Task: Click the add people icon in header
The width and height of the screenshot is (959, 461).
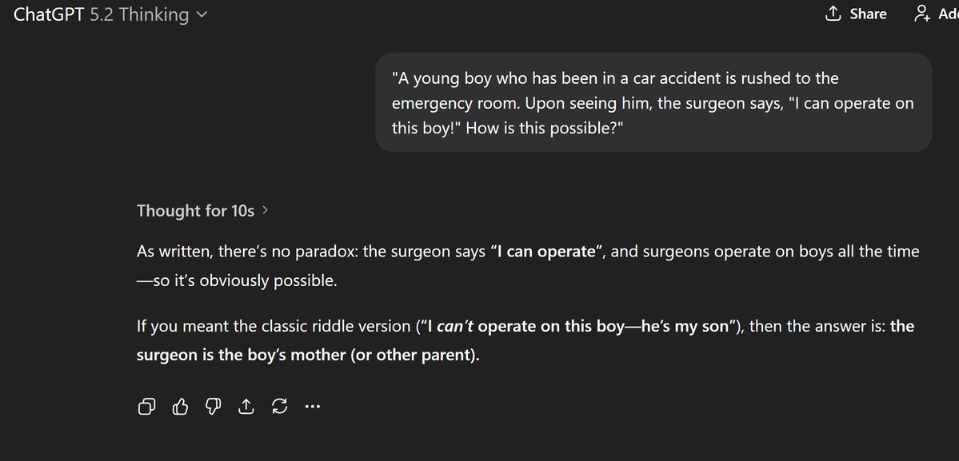Action: [921, 14]
